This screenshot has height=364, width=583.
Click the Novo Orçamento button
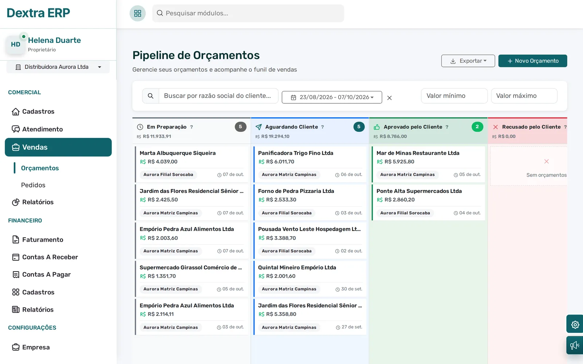[x=533, y=61]
